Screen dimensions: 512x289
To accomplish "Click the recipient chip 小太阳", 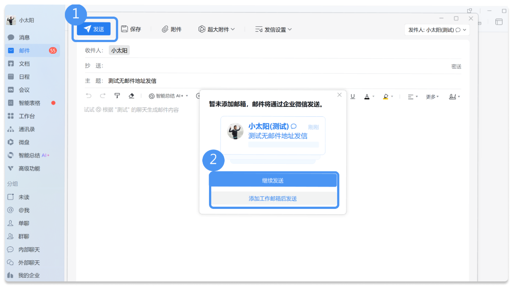I will pos(119,50).
